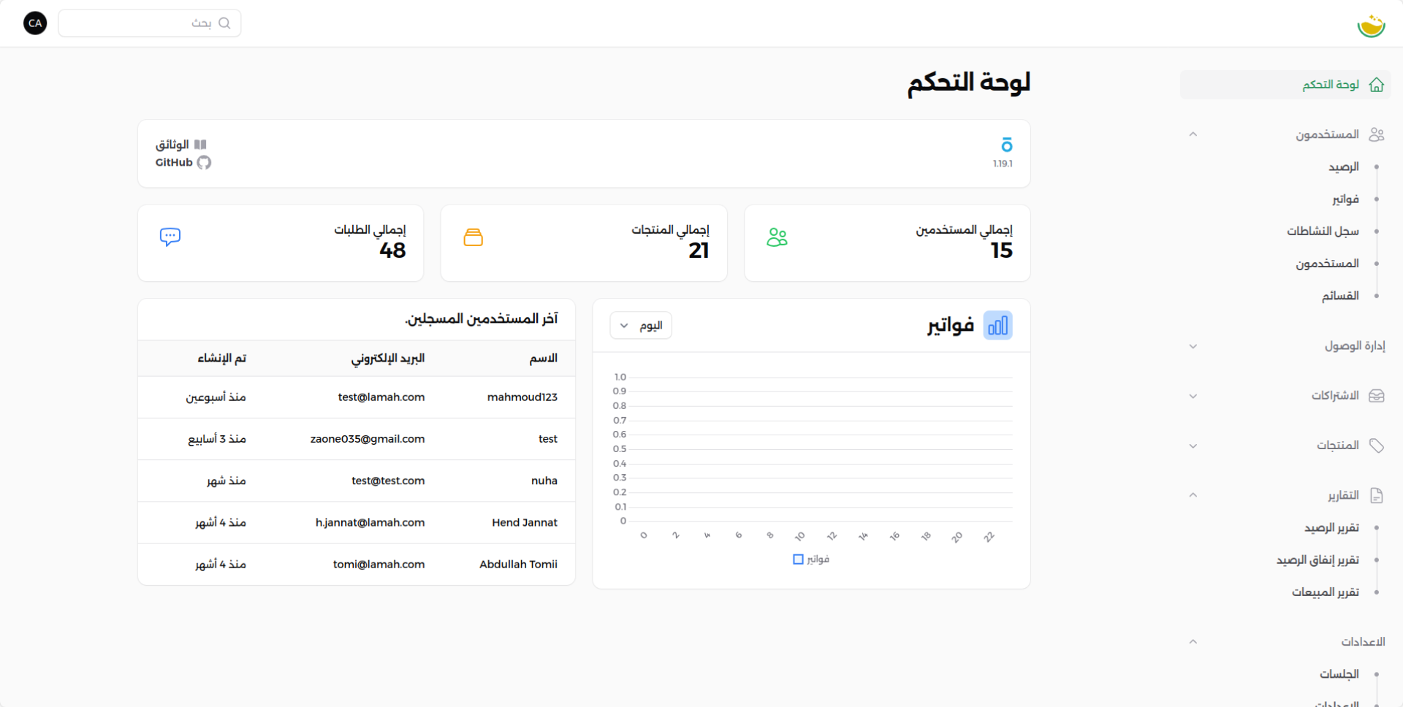
Task: Open تقرير إنفاق الرصيد report
Action: 1318,560
